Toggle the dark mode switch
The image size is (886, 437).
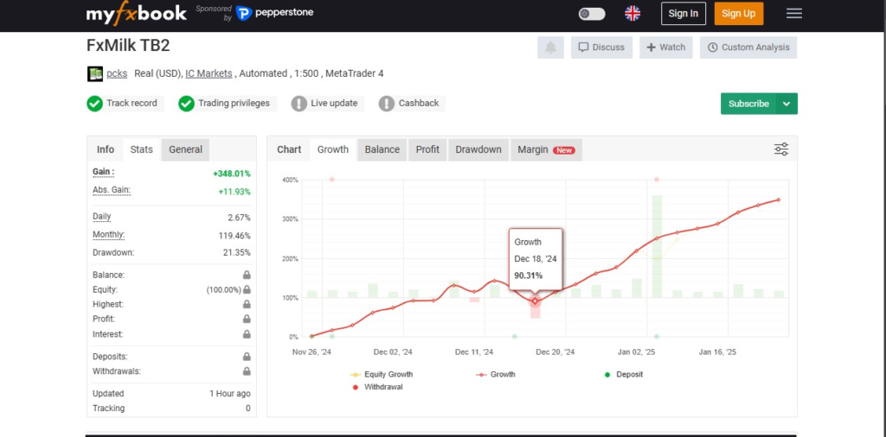click(592, 13)
